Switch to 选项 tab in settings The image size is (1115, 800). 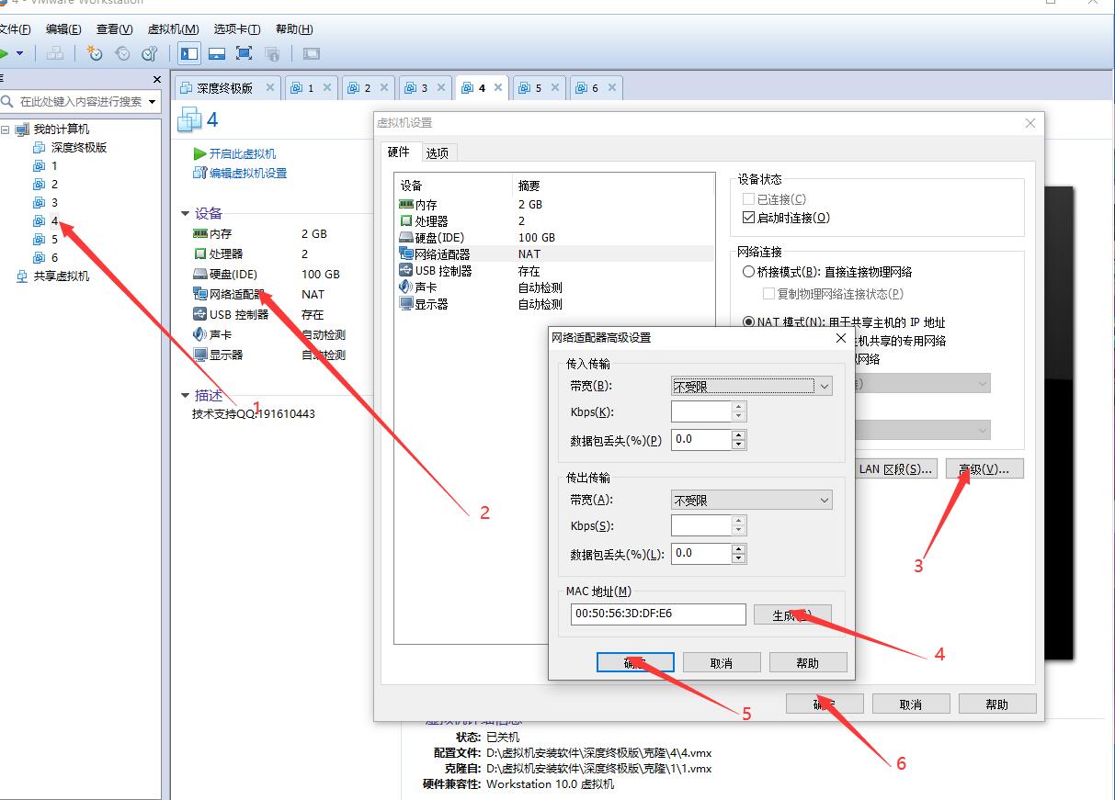coord(438,152)
